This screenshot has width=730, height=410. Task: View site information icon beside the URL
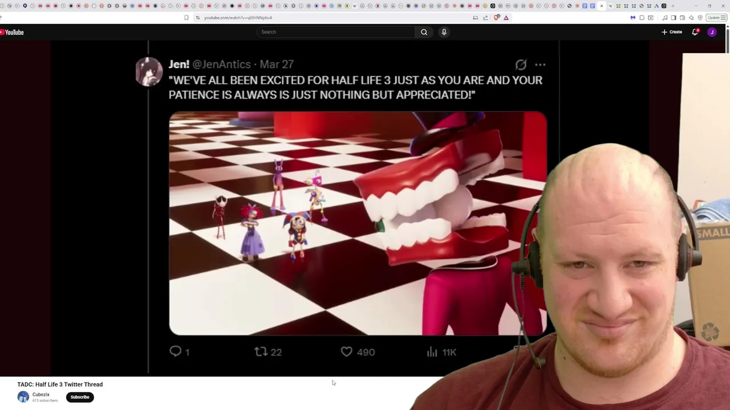pos(198,18)
